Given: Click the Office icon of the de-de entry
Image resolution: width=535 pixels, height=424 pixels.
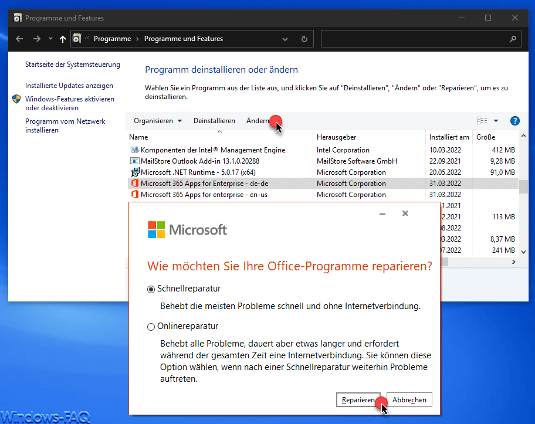Looking at the screenshot, I should [x=135, y=183].
